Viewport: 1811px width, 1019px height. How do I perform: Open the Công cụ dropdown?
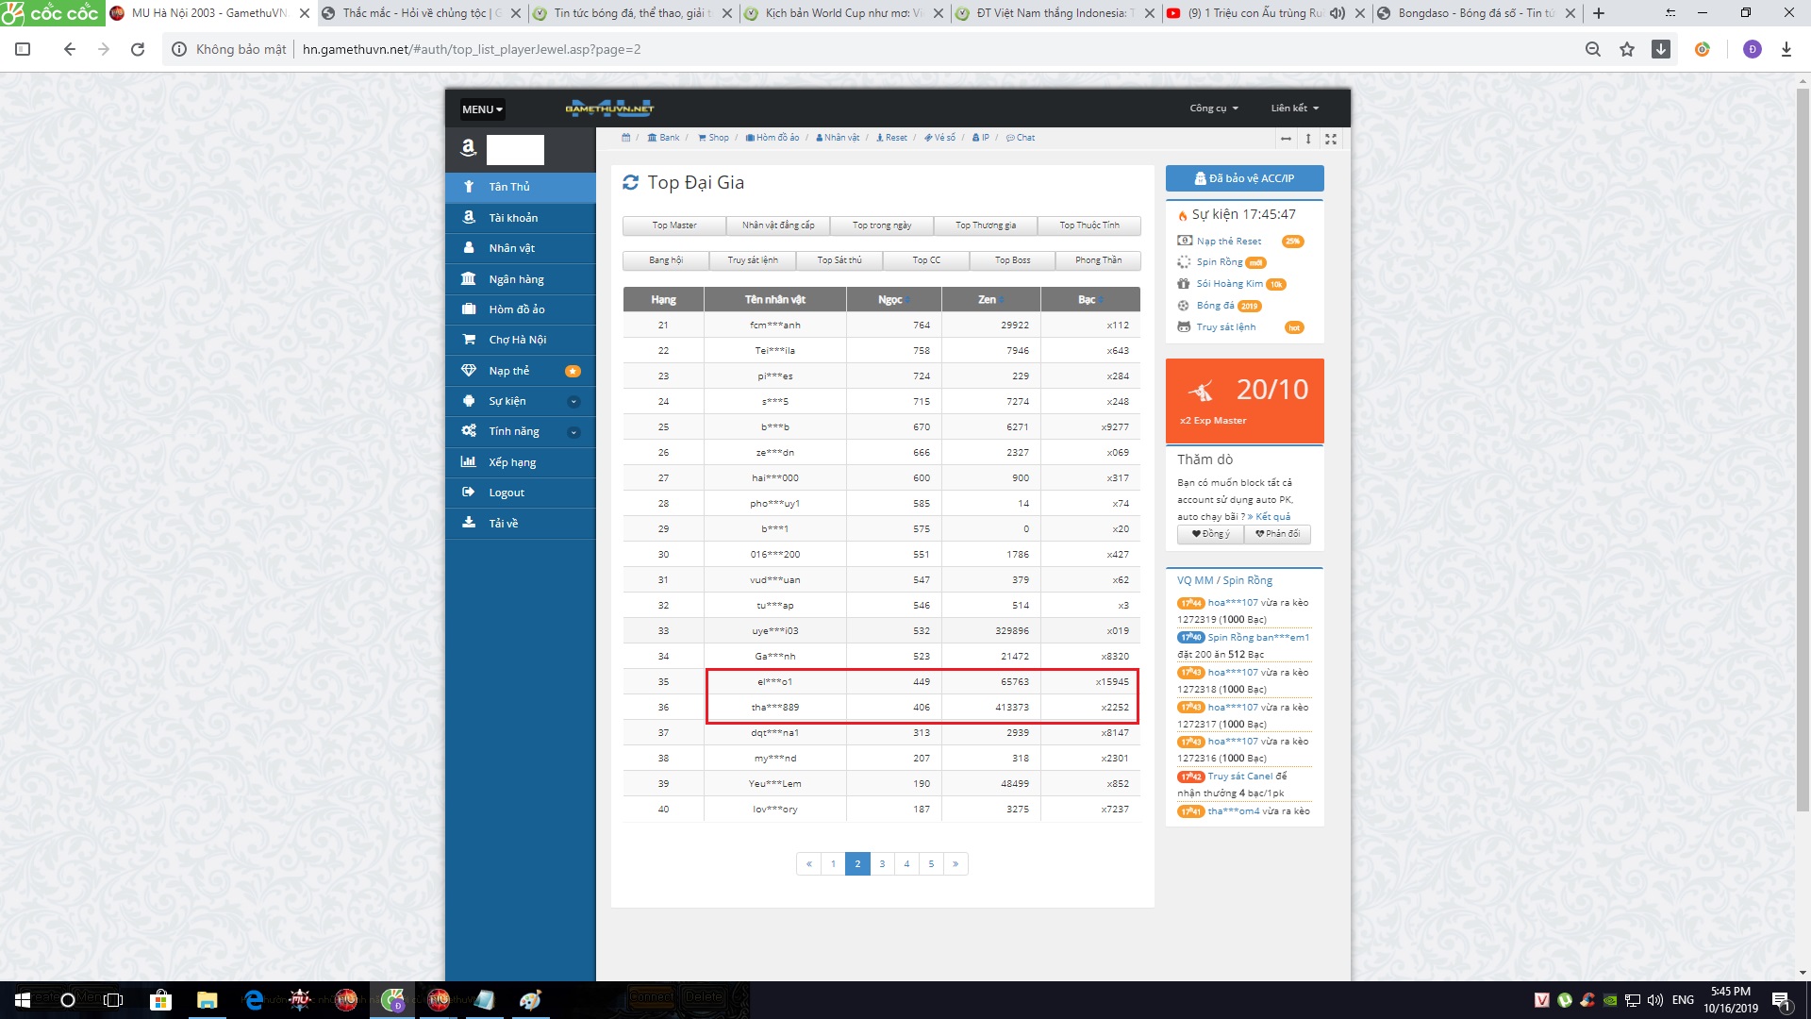click(1213, 109)
